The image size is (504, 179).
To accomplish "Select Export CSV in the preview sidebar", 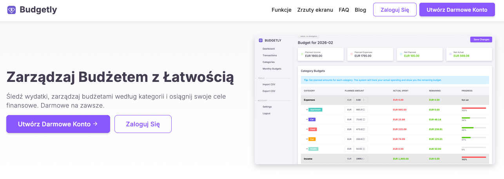I will click(x=269, y=91).
